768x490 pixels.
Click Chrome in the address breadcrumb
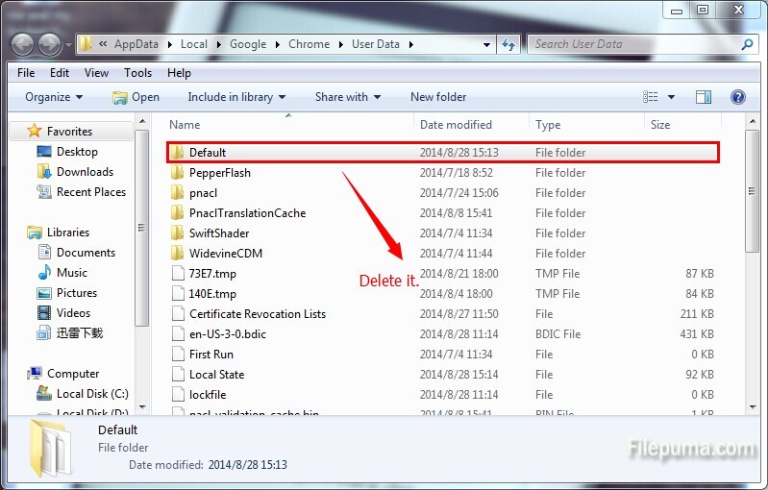(309, 44)
